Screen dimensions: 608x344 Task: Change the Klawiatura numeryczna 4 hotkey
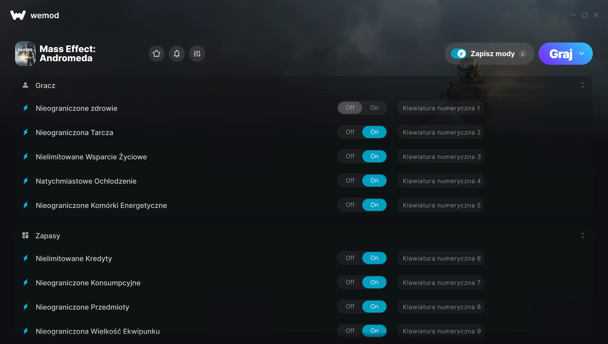(441, 181)
